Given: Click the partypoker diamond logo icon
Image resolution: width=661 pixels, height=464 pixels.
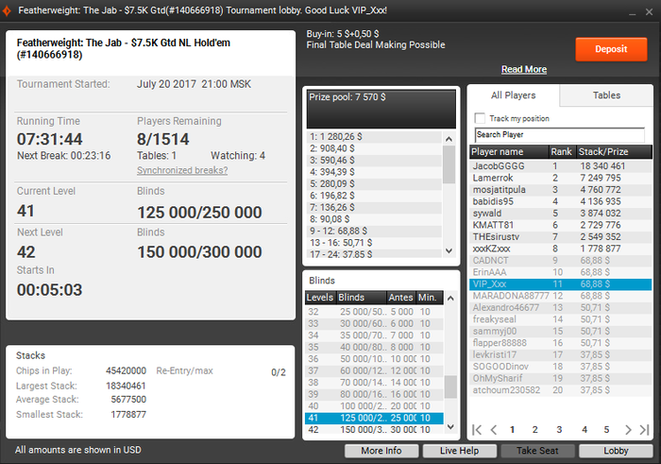Looking at the screenshot, I should (7, 10).
